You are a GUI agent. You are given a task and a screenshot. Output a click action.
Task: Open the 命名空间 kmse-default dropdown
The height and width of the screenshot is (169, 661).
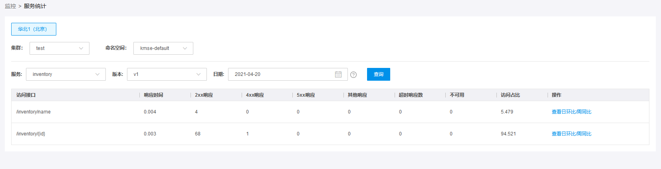click(x=163, y=48)
